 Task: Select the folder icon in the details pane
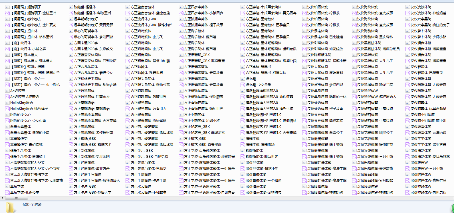coord(10,207)
